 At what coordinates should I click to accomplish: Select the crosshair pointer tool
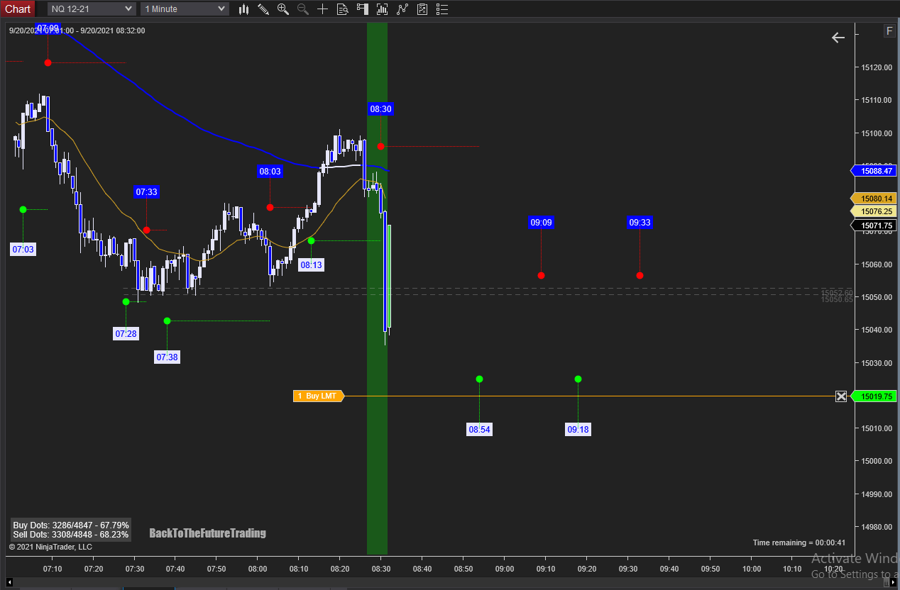pos(323,9)
